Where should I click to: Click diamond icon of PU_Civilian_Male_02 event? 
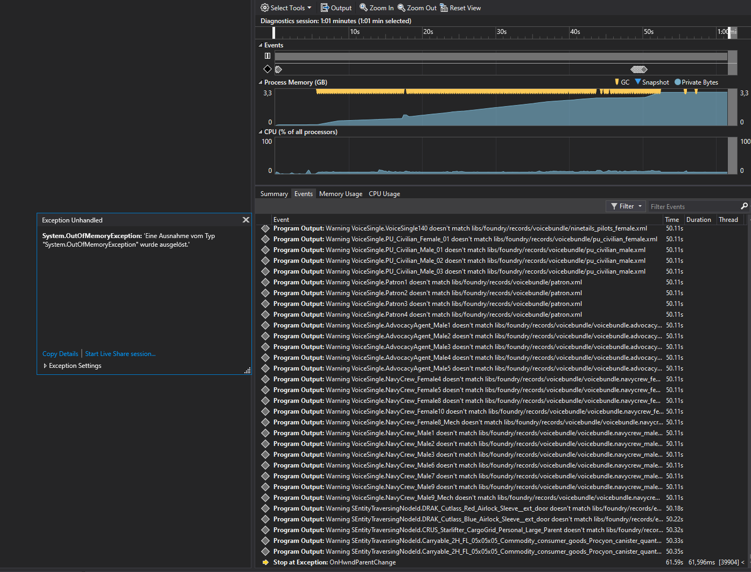coord(265,261)
